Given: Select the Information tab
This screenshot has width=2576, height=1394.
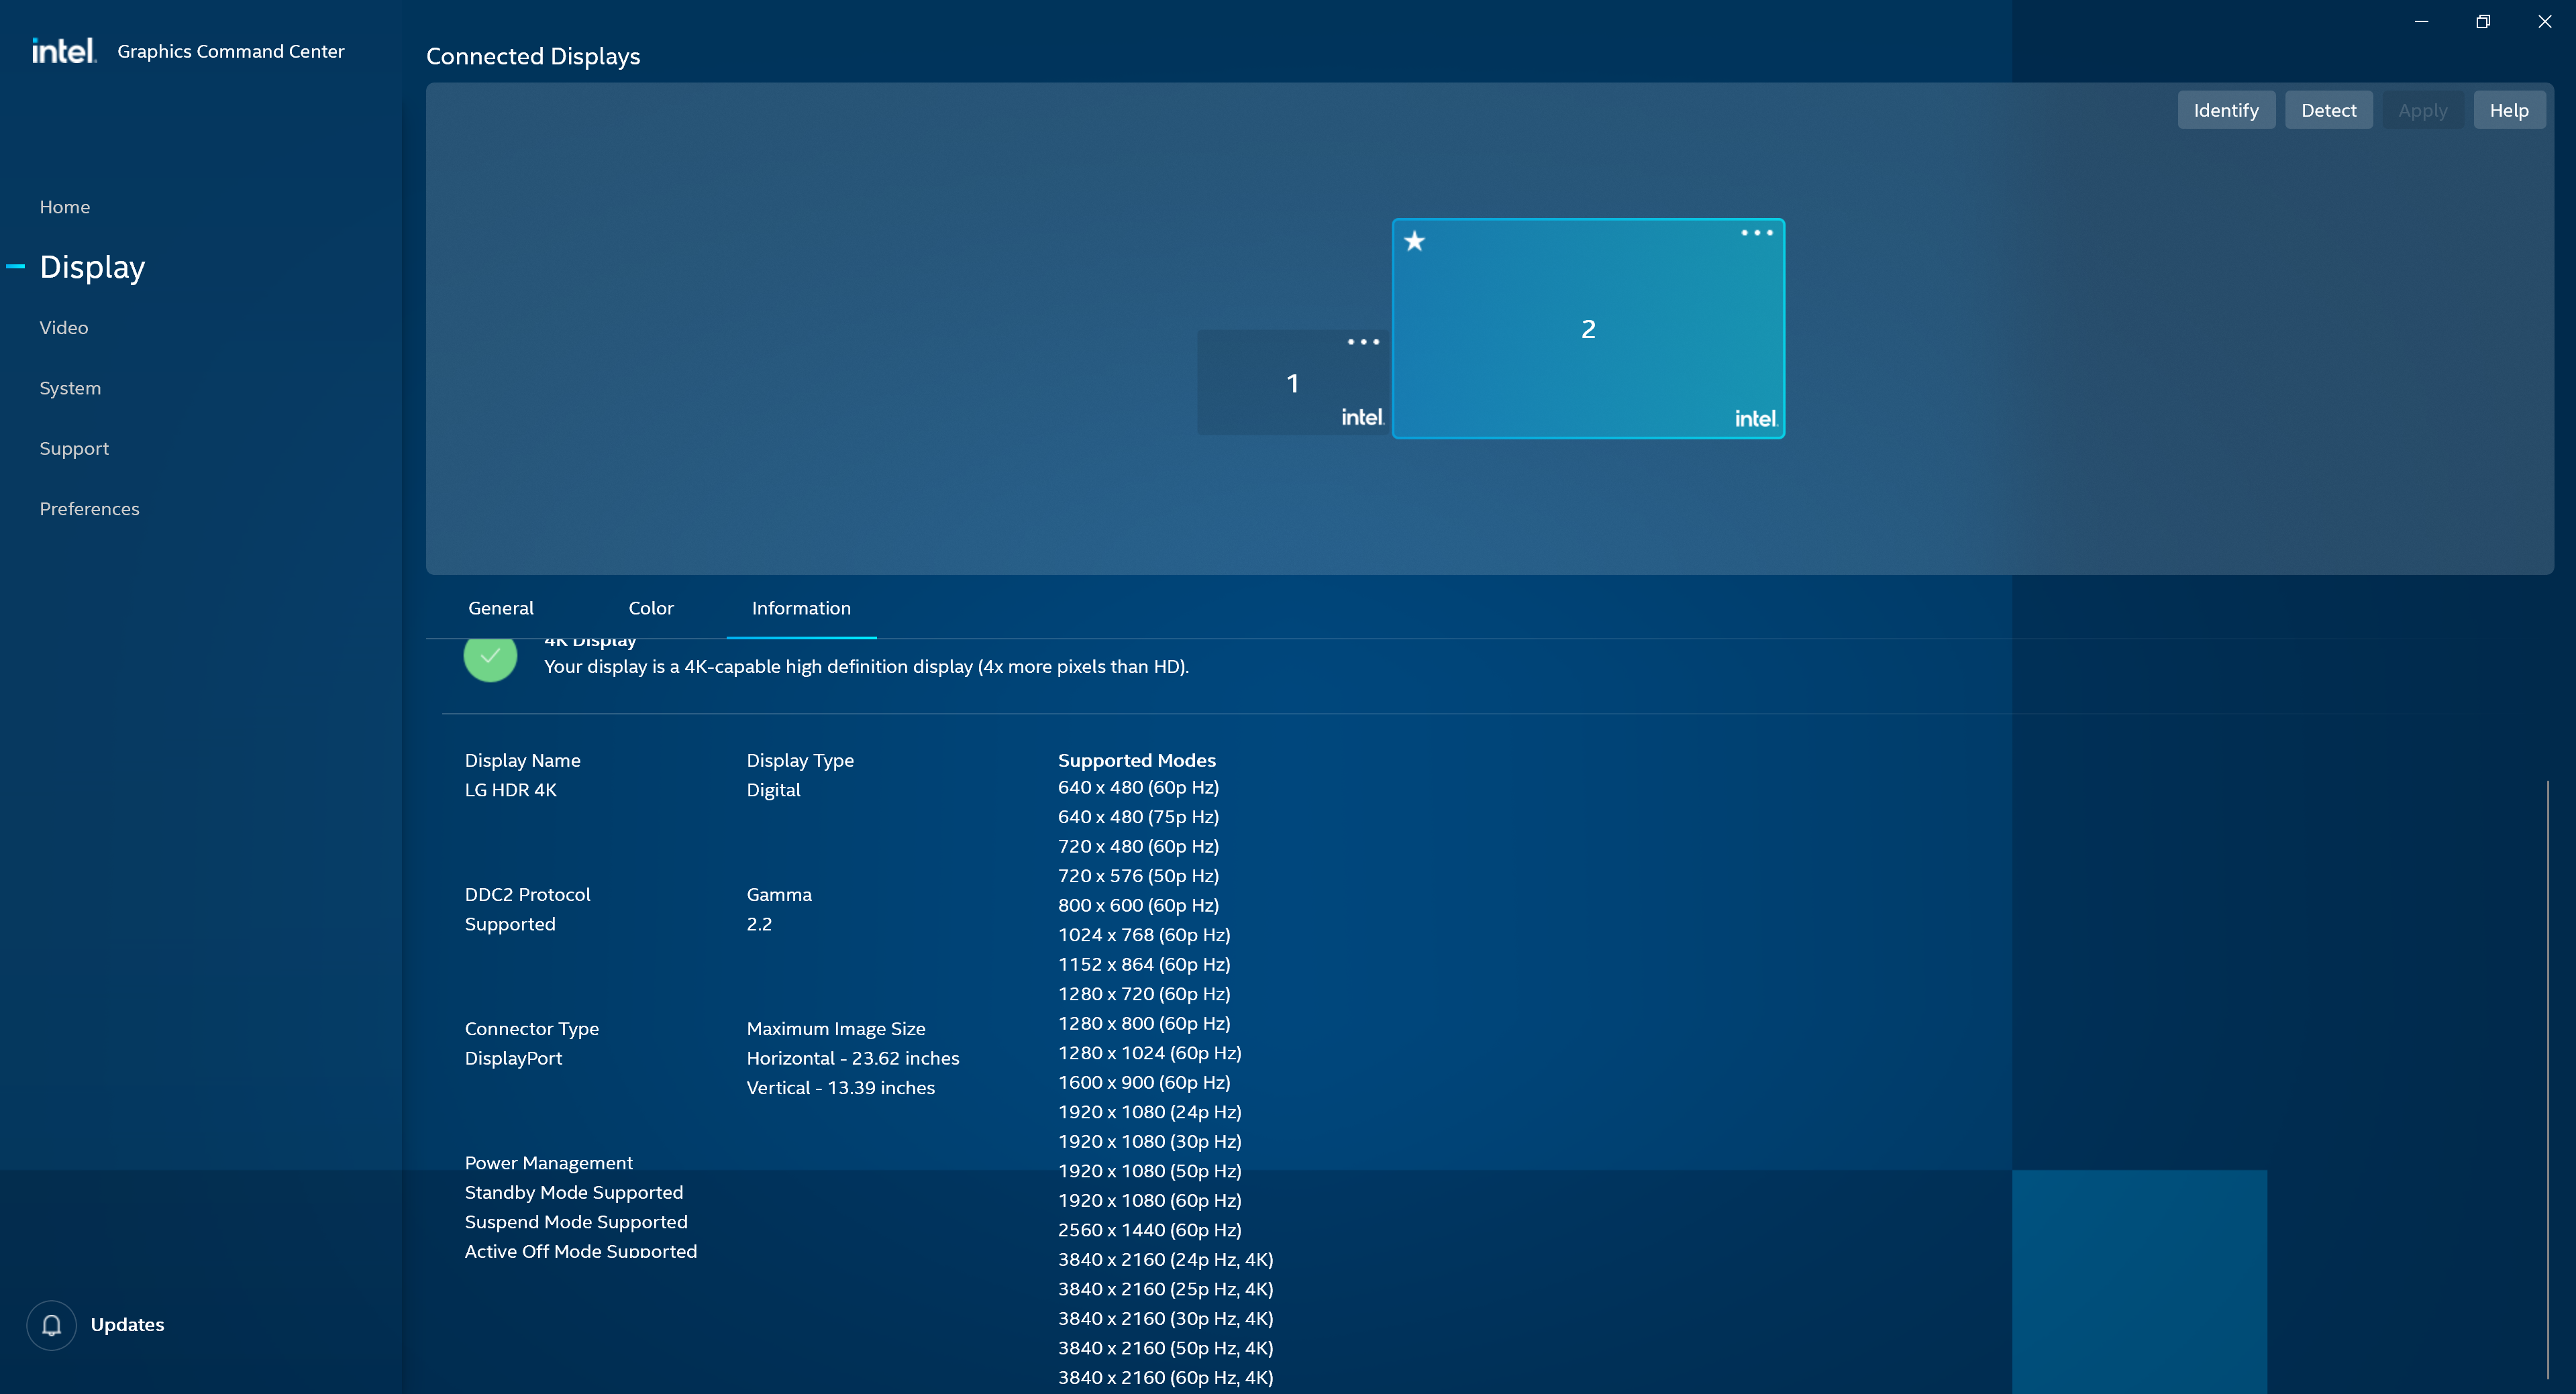Looking at the screenshot, I should [x=801, y=608].
